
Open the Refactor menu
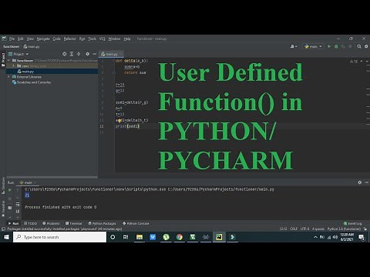(x=70, y=38)
